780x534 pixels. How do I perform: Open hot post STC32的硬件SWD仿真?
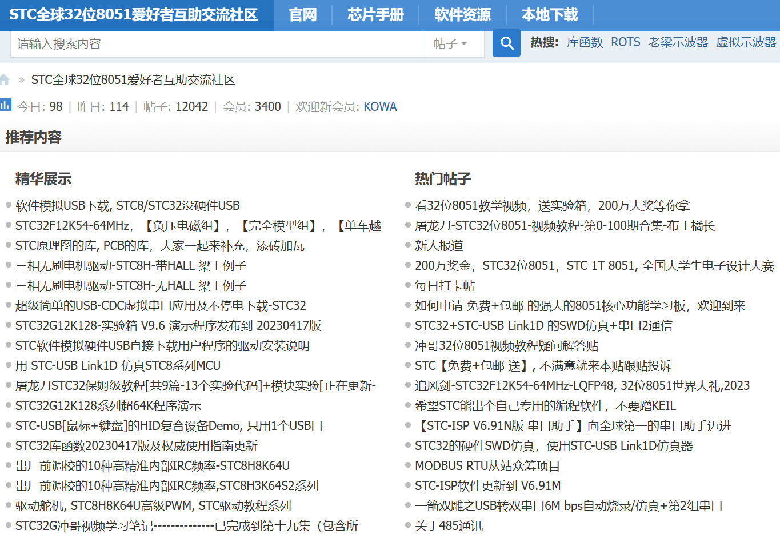pos(554,445)
